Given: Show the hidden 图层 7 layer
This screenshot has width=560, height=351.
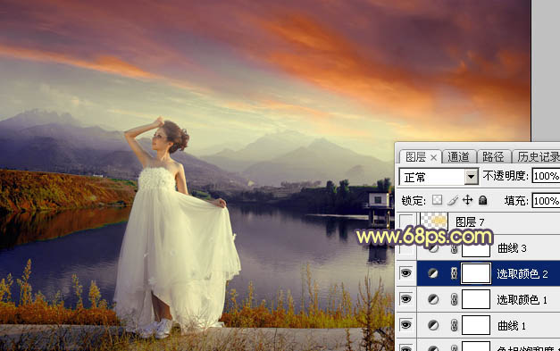Looking at the screenshot, I should pyautogui.click(x=406, y=222).
